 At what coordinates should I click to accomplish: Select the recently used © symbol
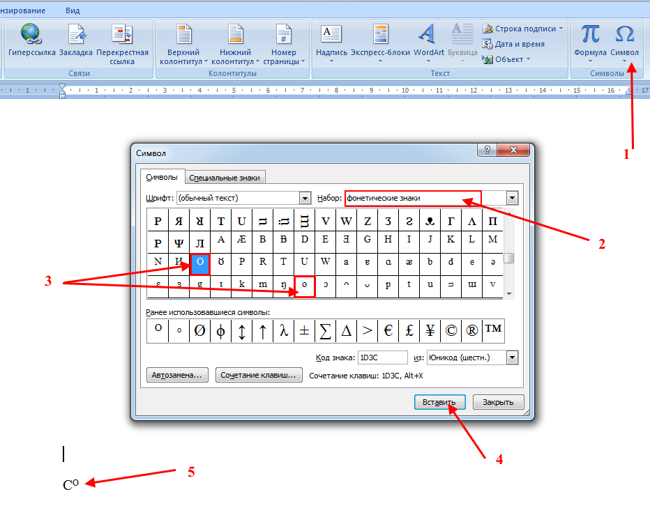(x=451, y=330)
